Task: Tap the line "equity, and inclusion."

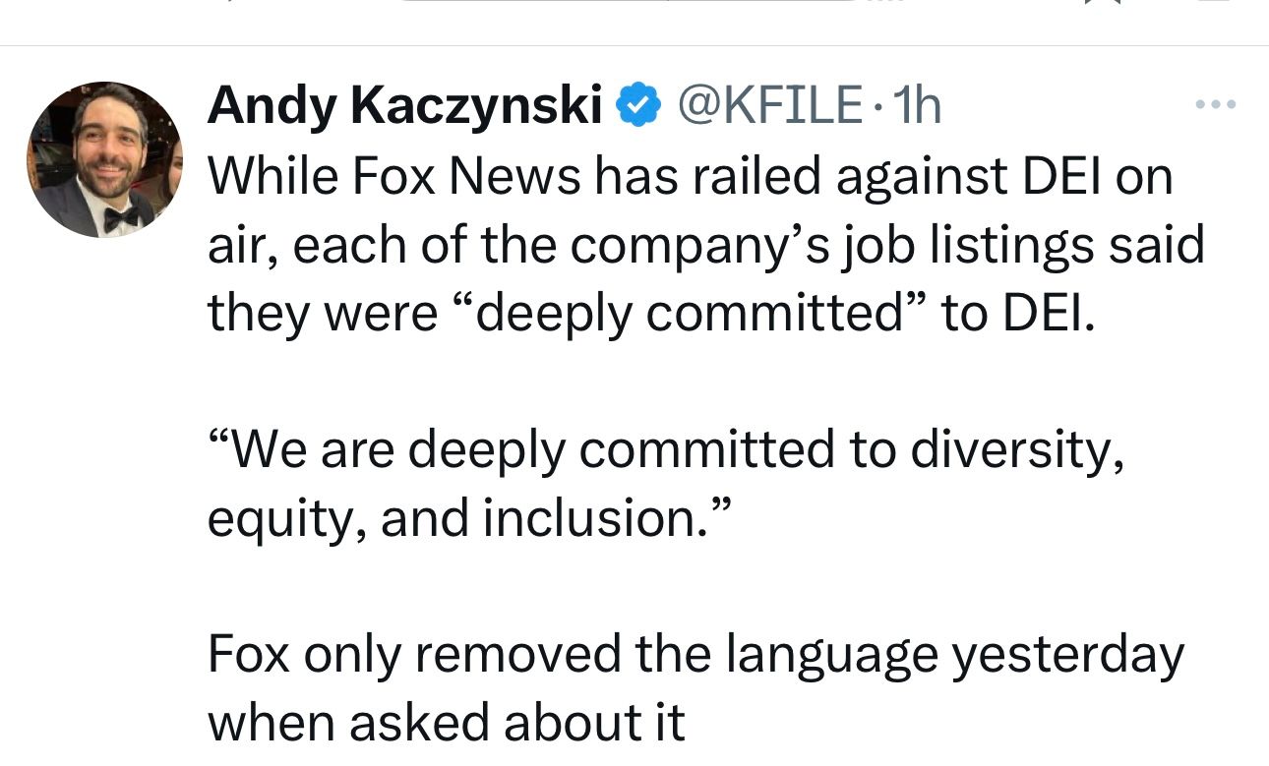Action: click(470, 518)
